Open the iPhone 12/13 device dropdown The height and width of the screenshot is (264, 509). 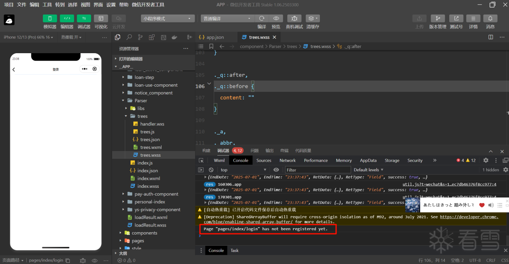pyautogui.click(x=28, y=37)
